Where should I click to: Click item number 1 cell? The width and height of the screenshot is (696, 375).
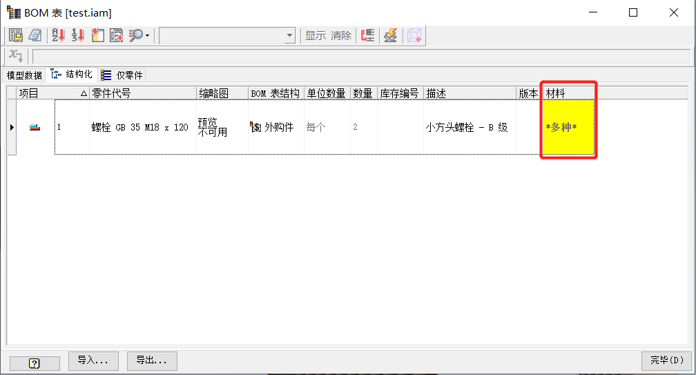pyautogui.click(x=72, y=127)
